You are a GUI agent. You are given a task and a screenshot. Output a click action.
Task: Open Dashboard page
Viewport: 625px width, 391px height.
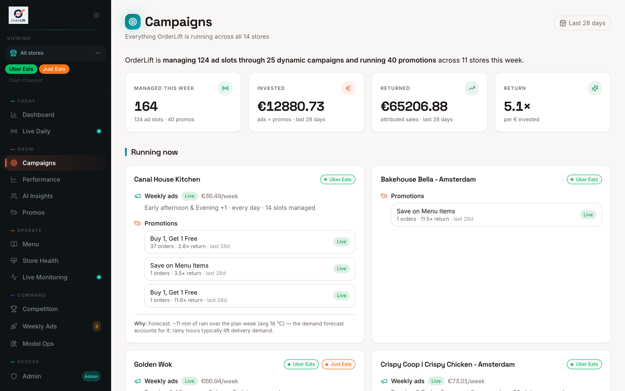click(x=55, y=115)
